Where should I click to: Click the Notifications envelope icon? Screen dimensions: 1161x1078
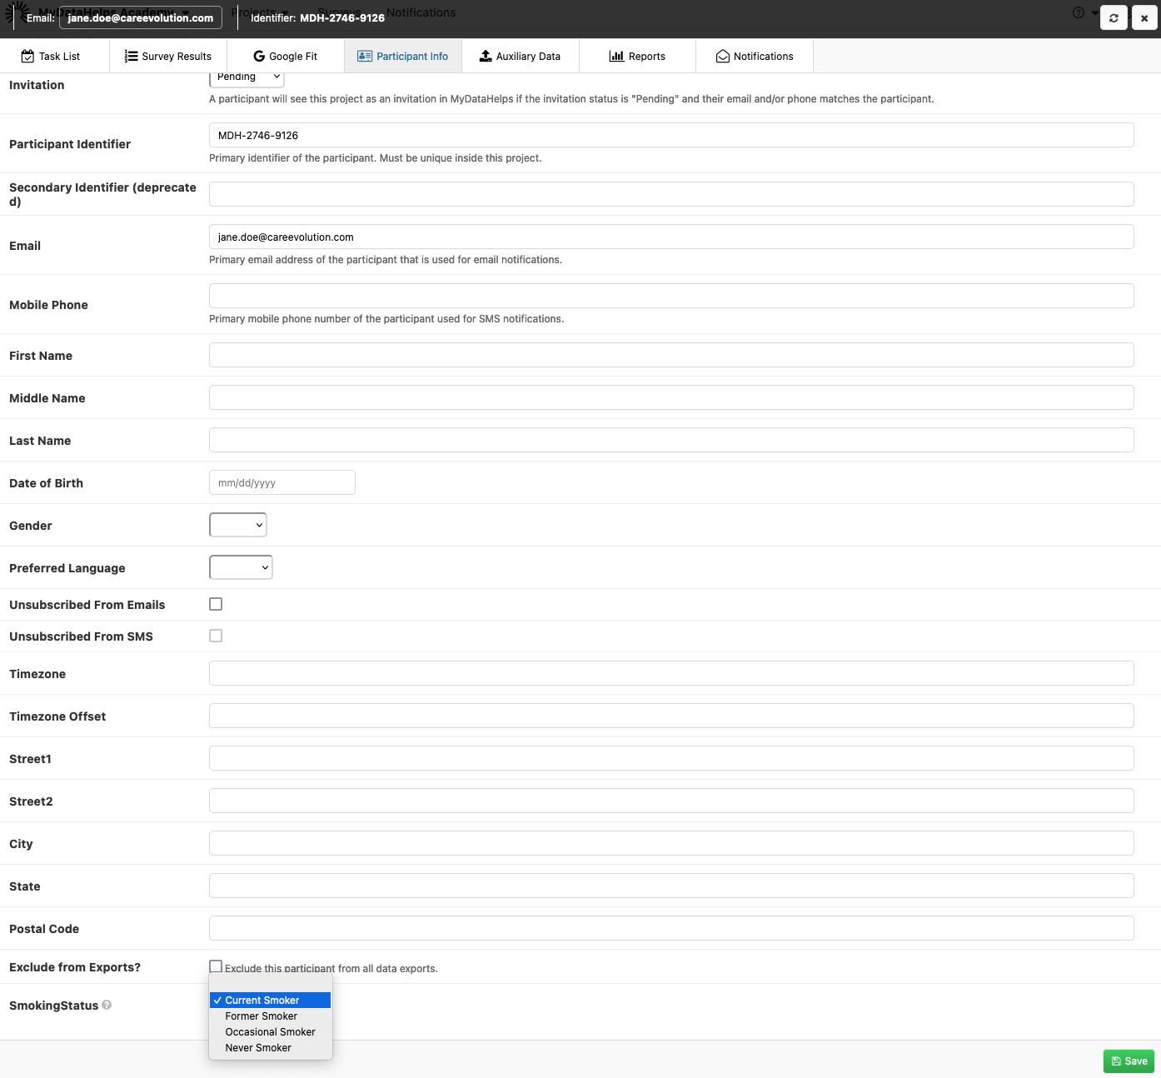click(723, 57)
